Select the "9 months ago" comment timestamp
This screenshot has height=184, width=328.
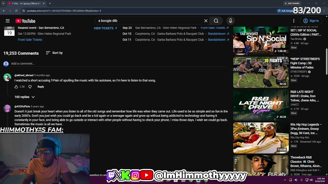coord(42,75)
